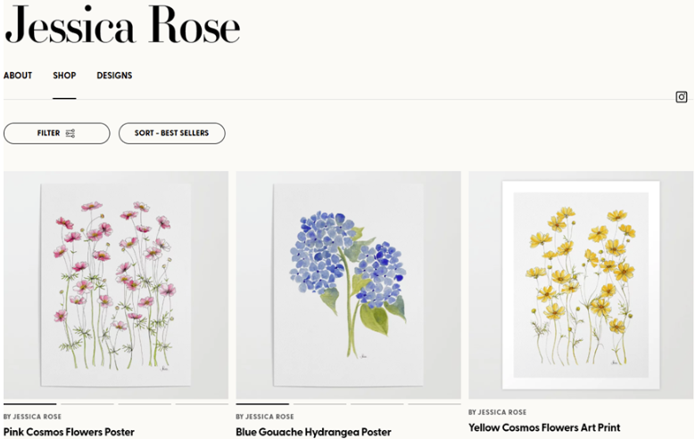Click the Jessica Rose shop logo
Image resolution: width=695 pixels, height=439 pixels.
[x=122, y=26]
